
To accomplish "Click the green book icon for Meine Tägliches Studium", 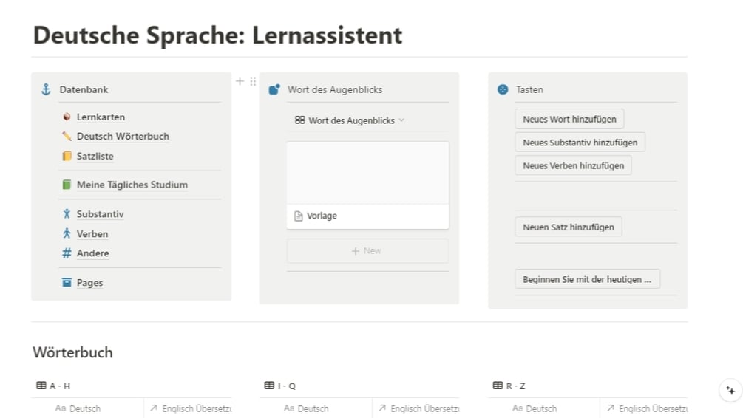I will point(67,185).
